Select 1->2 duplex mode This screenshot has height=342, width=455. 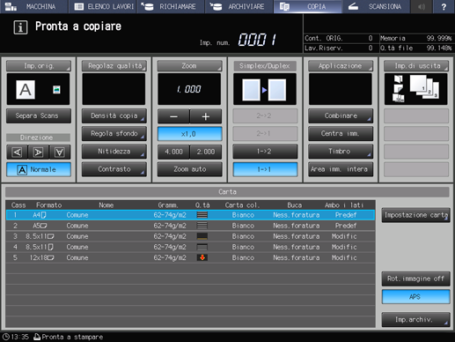click(x=265, y=152)
